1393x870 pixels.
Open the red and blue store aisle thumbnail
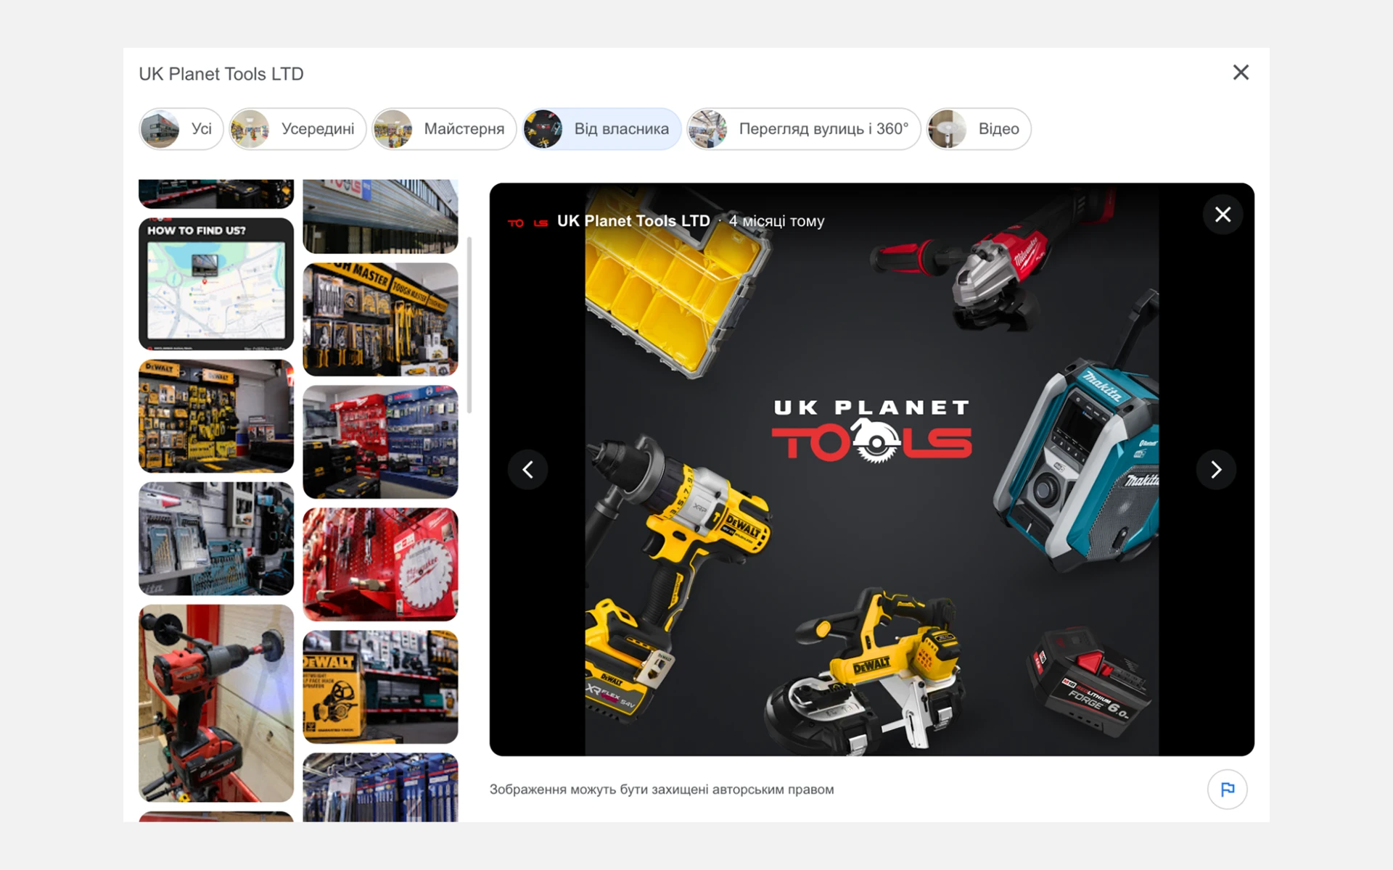click(380, 442)
